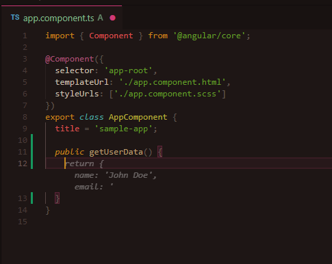This screenshot has height=264, width=332.
Task: Select the app.component.ts editor tab
Action: [62, 18]
